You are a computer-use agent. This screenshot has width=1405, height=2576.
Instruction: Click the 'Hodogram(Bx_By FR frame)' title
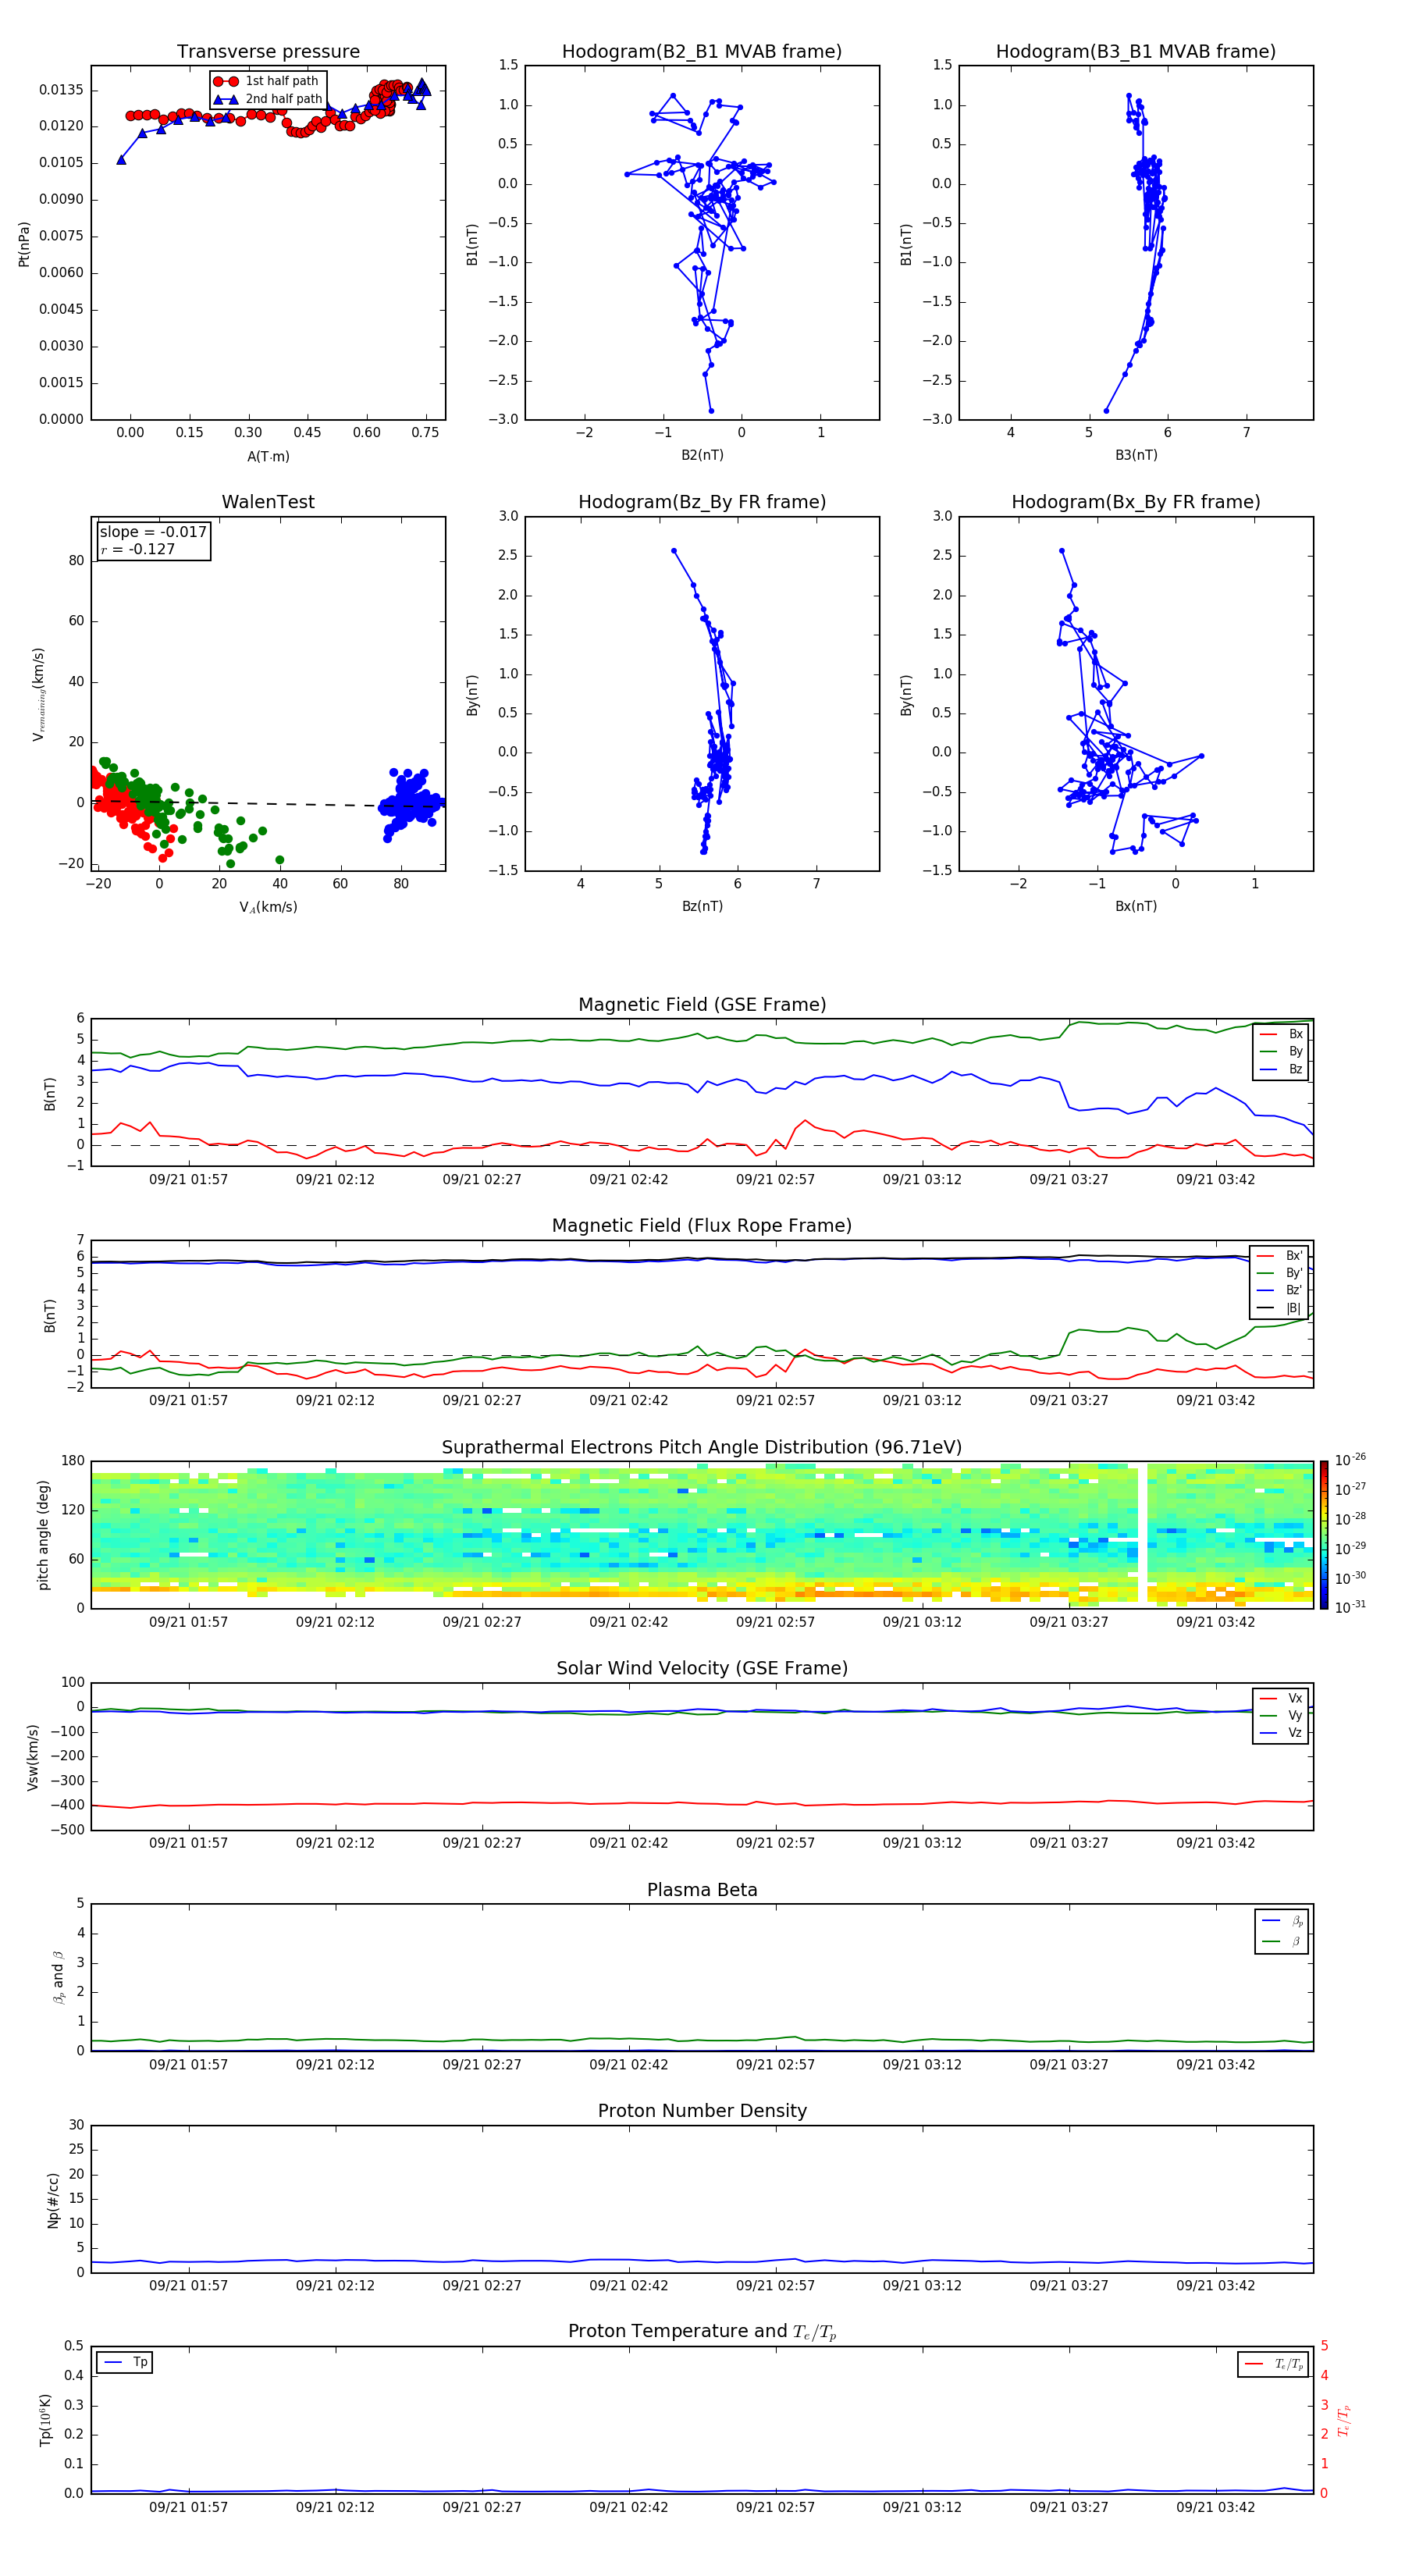[1136, 502]
